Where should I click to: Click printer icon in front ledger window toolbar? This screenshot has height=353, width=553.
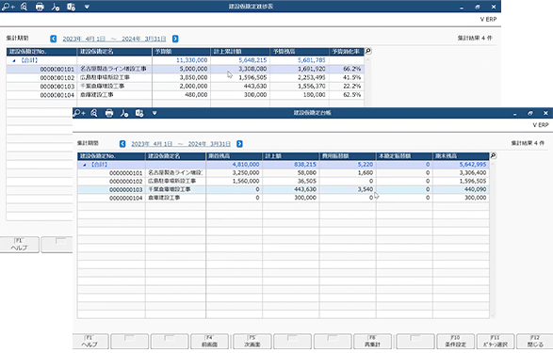(109, 113)
